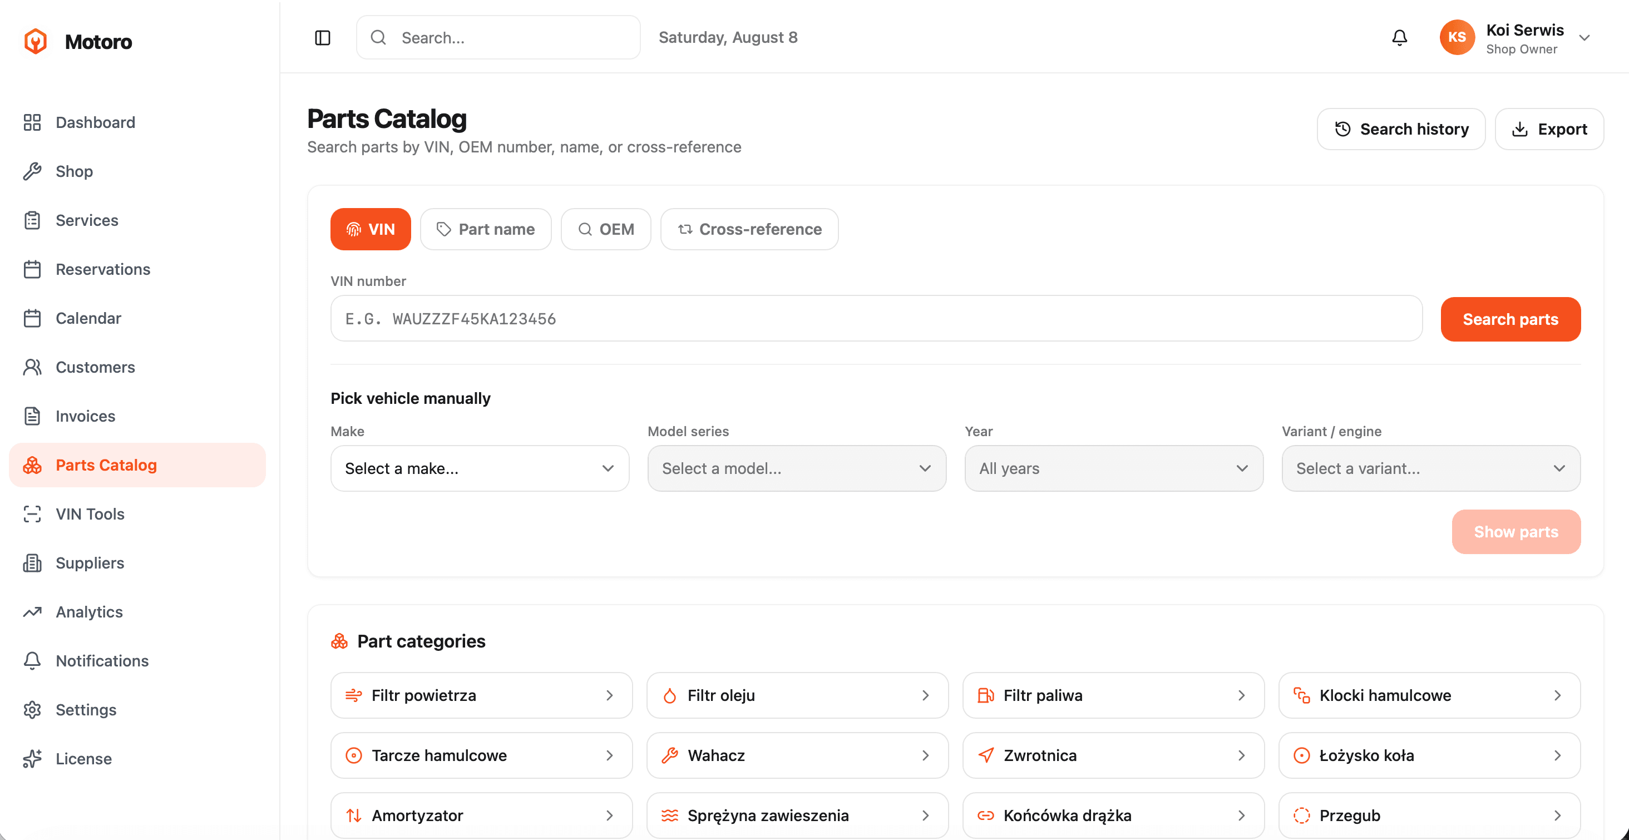
Task: Open the Filtr paliwa category
Action: [1114, 695]
